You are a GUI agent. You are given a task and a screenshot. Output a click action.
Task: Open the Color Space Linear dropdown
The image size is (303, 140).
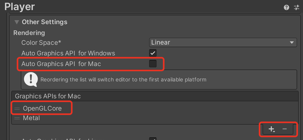point(223,42)
